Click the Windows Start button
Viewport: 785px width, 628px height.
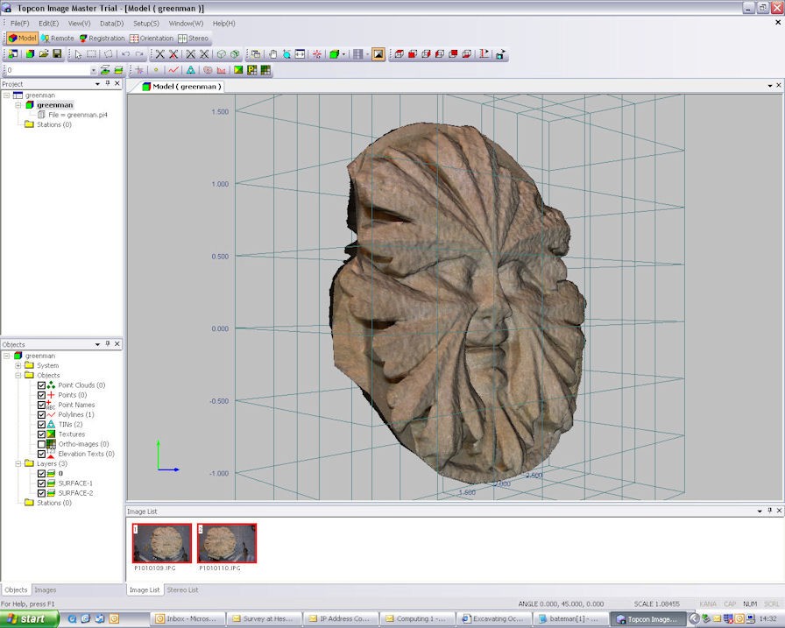point(29,618)
